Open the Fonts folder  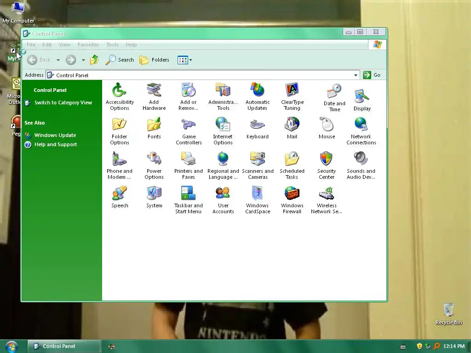154,128
